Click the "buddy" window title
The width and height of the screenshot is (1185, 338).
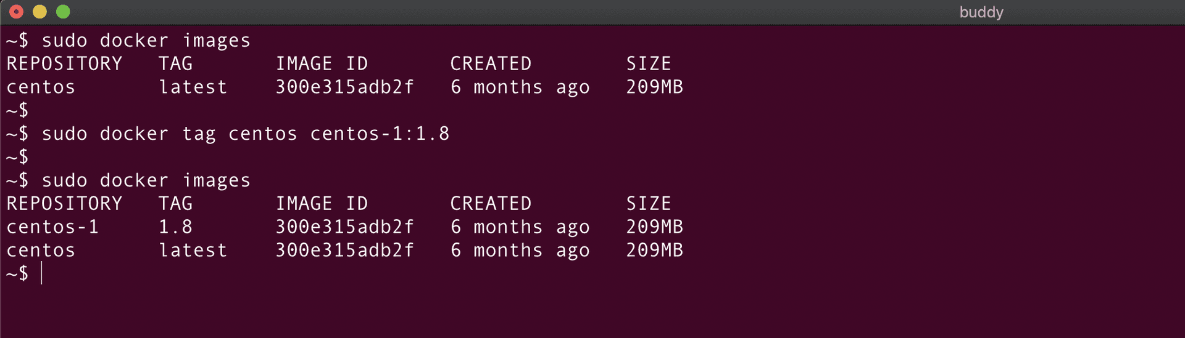981,12
